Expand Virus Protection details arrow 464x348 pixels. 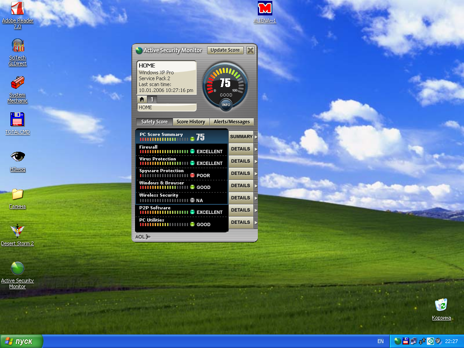tap(256, 161)
